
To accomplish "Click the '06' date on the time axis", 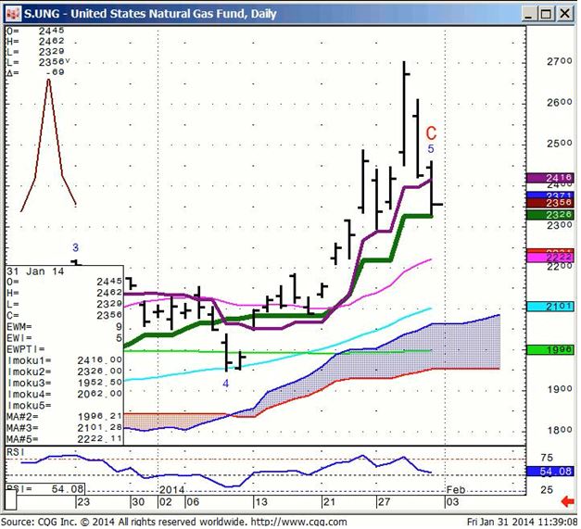I will pyautogui.click(x=193, y=502).
